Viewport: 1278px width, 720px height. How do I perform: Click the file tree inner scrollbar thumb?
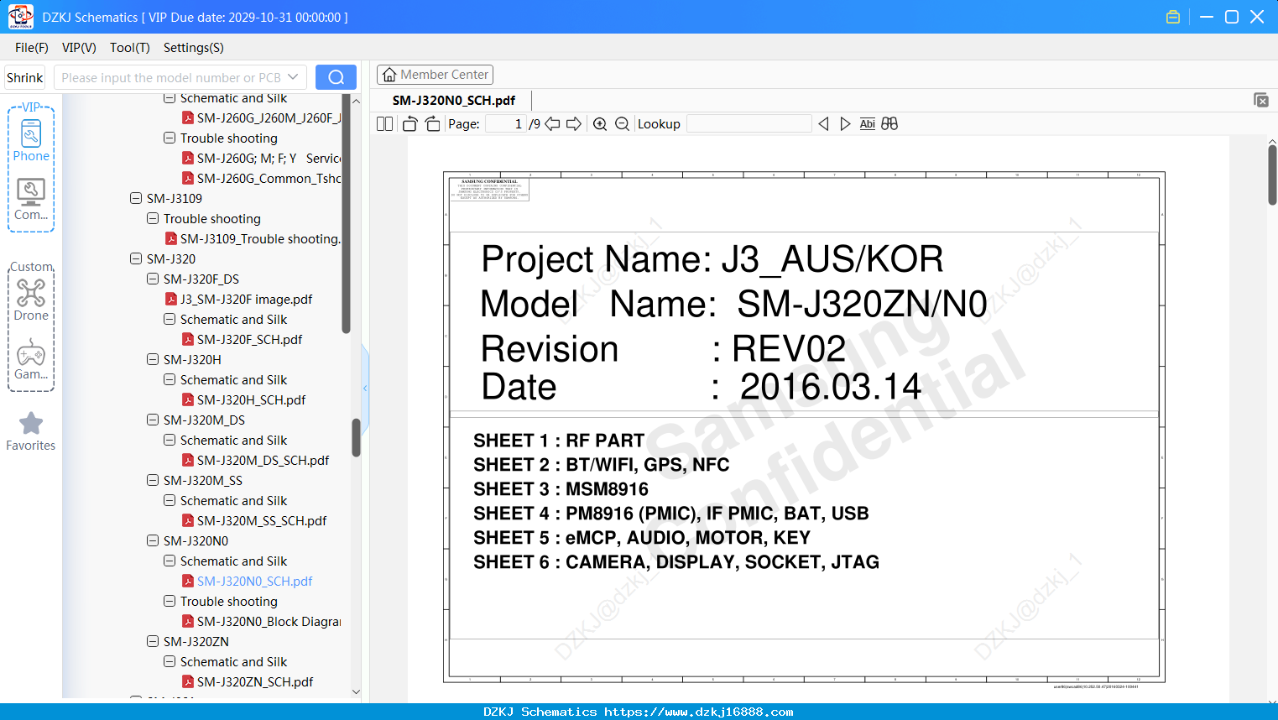click(346, 216)
